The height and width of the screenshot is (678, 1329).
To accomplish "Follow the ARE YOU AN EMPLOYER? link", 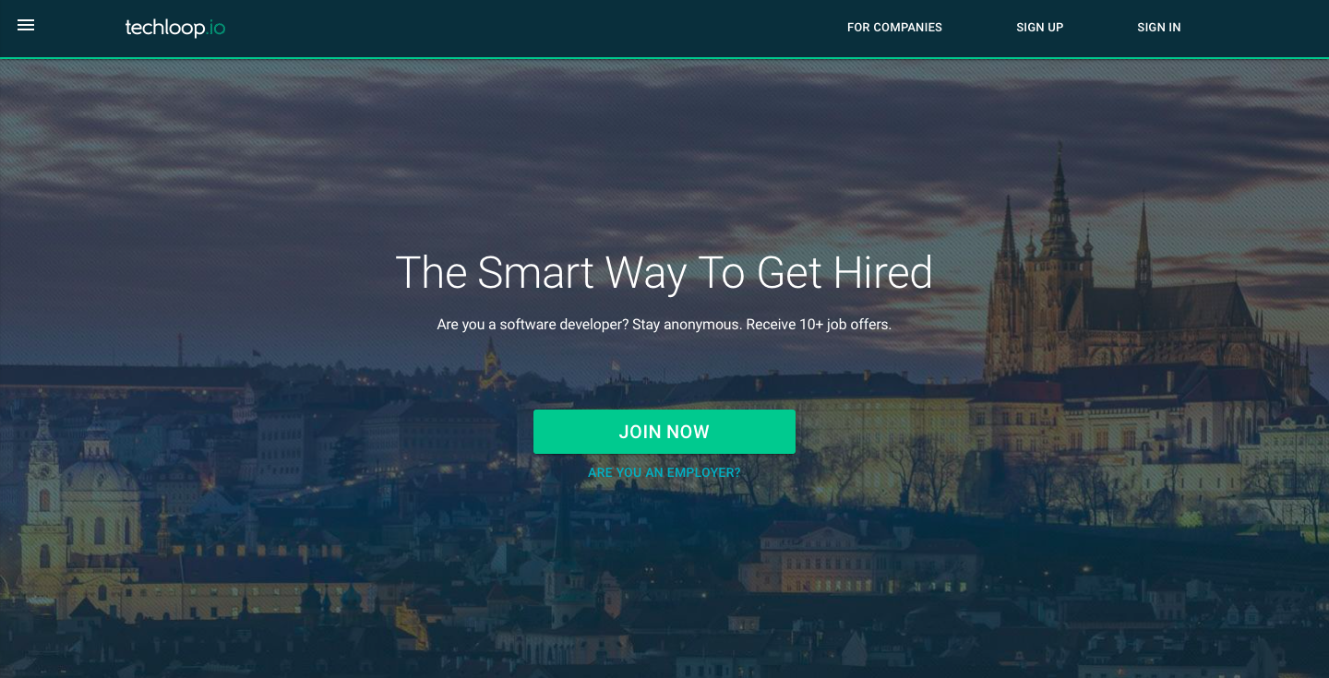I will pyautogui.click(x=664, y=473).
